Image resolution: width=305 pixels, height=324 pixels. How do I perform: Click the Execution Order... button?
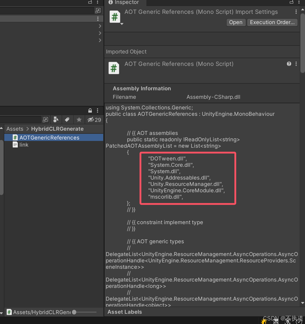(272, 22)
